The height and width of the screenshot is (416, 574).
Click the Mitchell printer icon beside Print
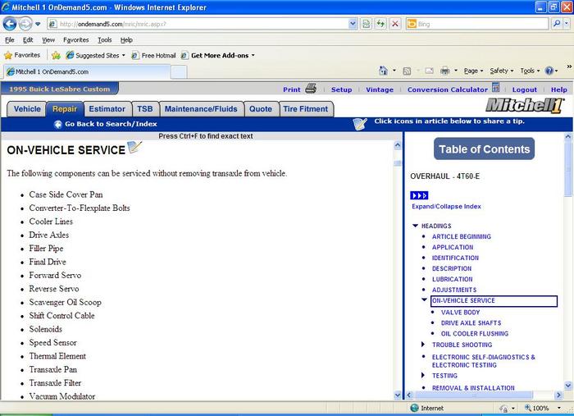pyautogui.click(x=311, y=89)
